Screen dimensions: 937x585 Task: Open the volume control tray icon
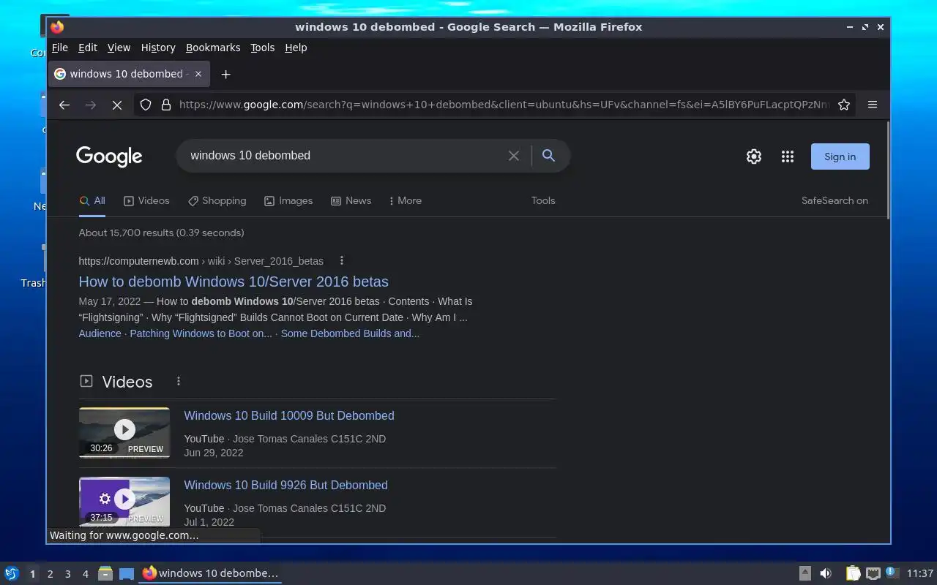click(x=826, y=573)
